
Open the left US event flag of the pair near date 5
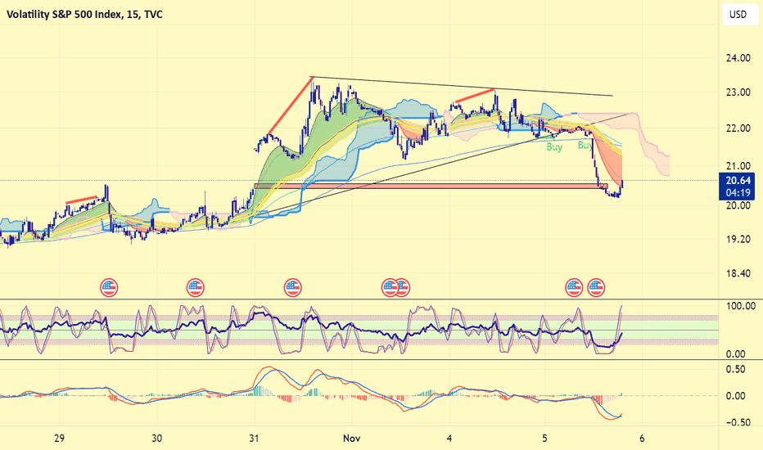pyautogui.click(x=574, y=287)
